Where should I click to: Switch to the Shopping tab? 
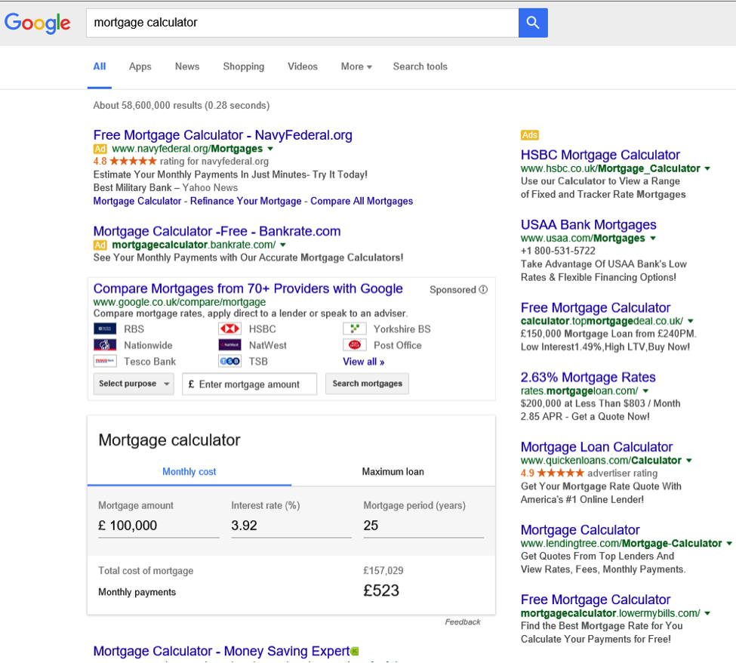point(244,66)
